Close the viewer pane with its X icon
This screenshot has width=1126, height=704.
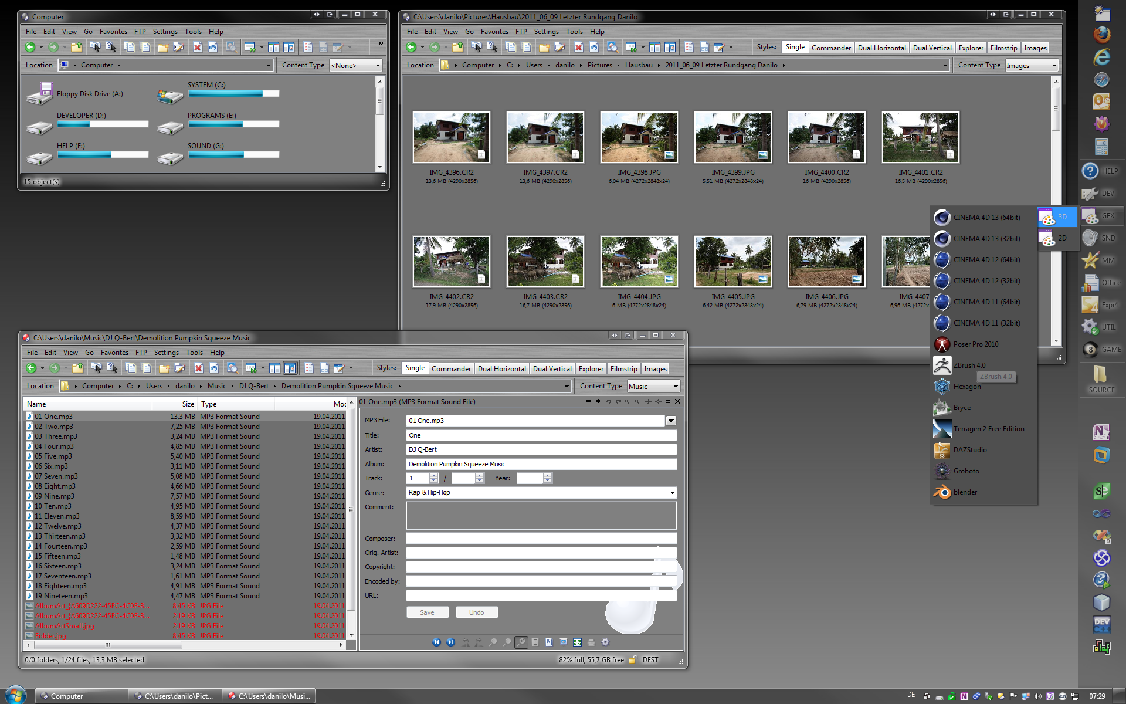pos(677,401)
